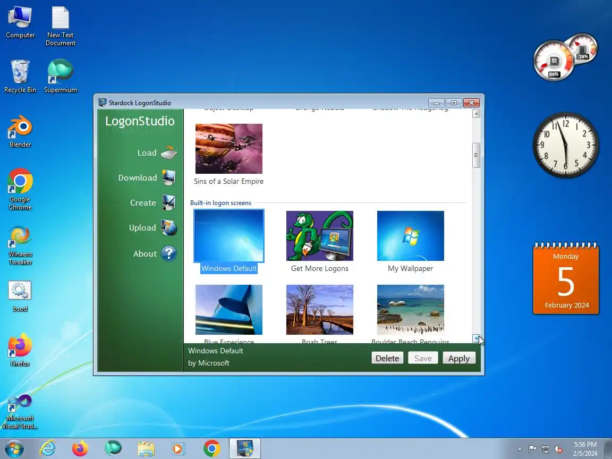Select the Get More Logons thumbnail
Image resolution: width=612 pixels, height=459 pixels.
320,236
